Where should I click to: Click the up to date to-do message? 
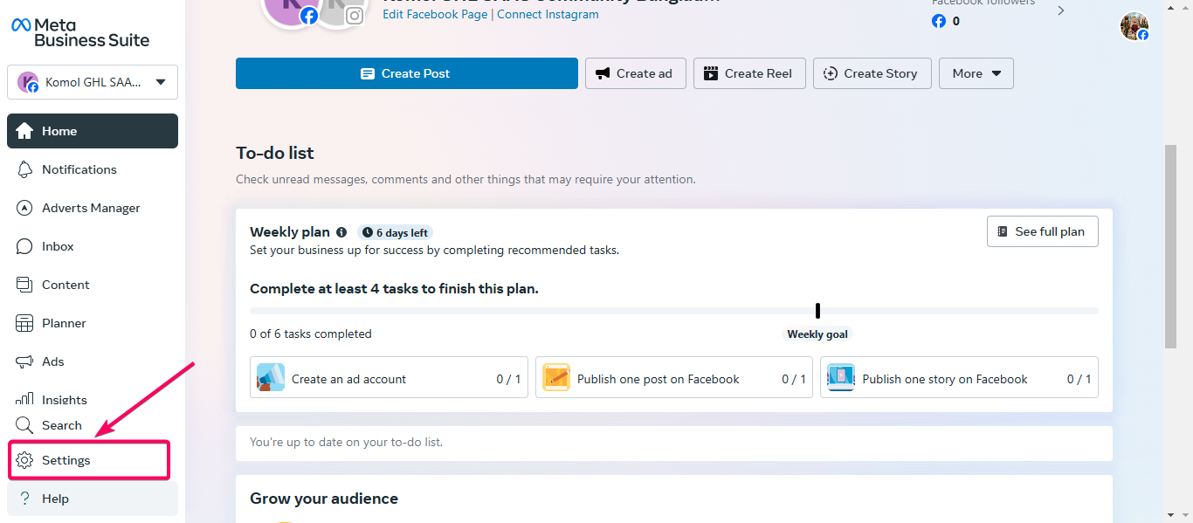(x=347, y=442)
